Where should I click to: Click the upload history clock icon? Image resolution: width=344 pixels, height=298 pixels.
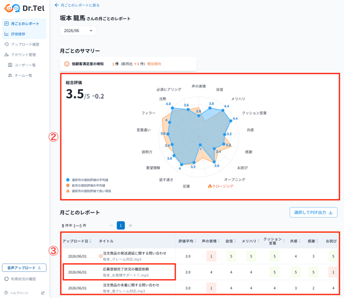(7, 44)
